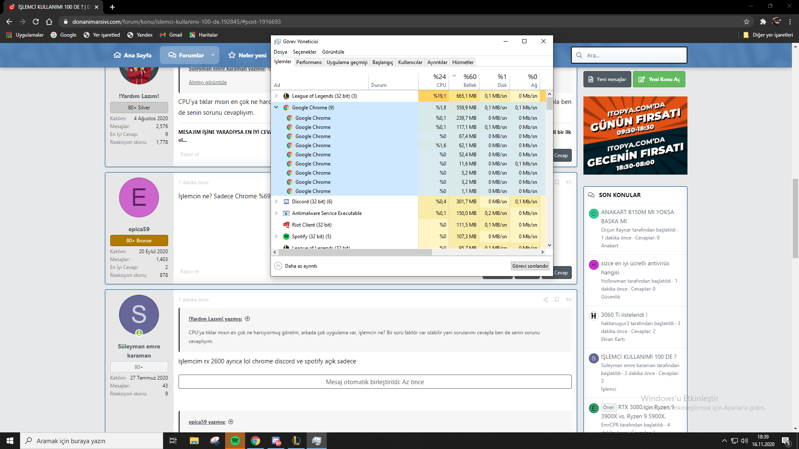This screenshot has width=799, height=449.
Task: Click the Spotify icon in the taskbar
Action: pos(235,441)
